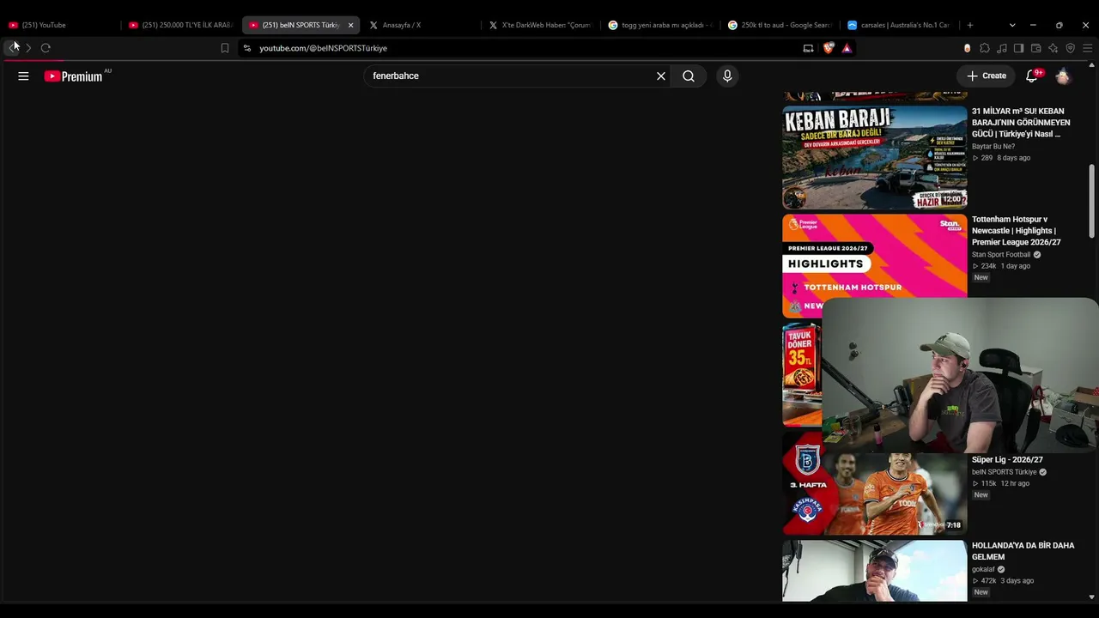Switch to the carsales Australia tab
The height and width of the screenshot is (618, 1099).
tap(898, 25)
